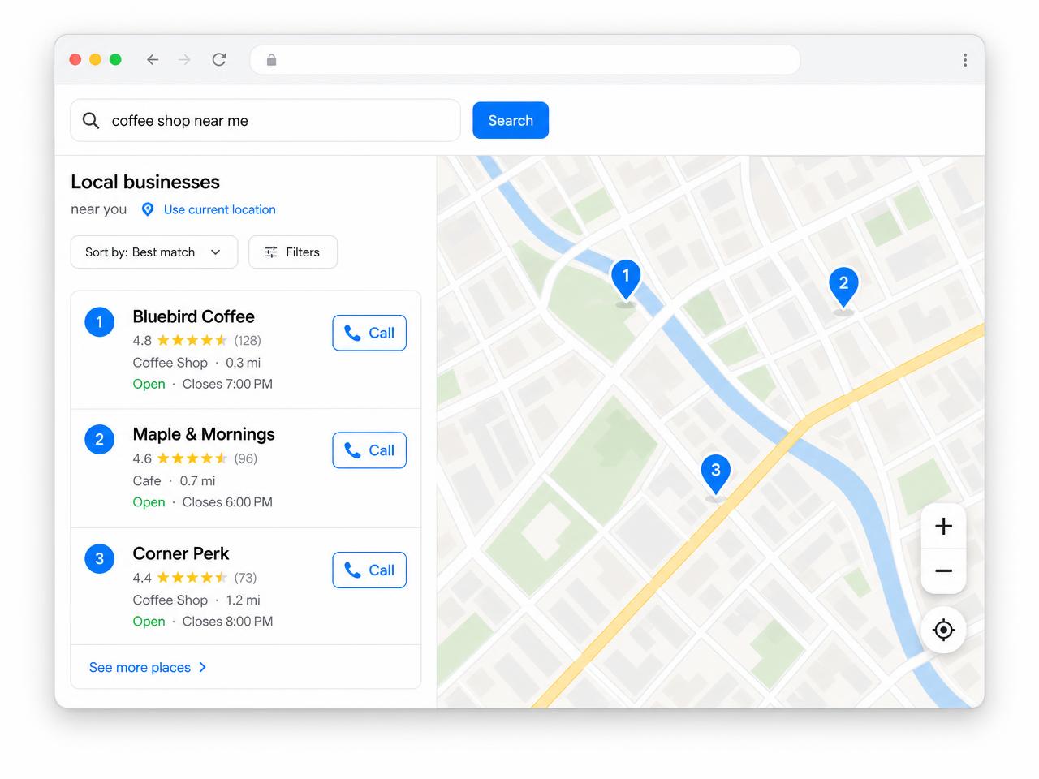
Task: Click the (128) review count
Action: click(248, 340)
